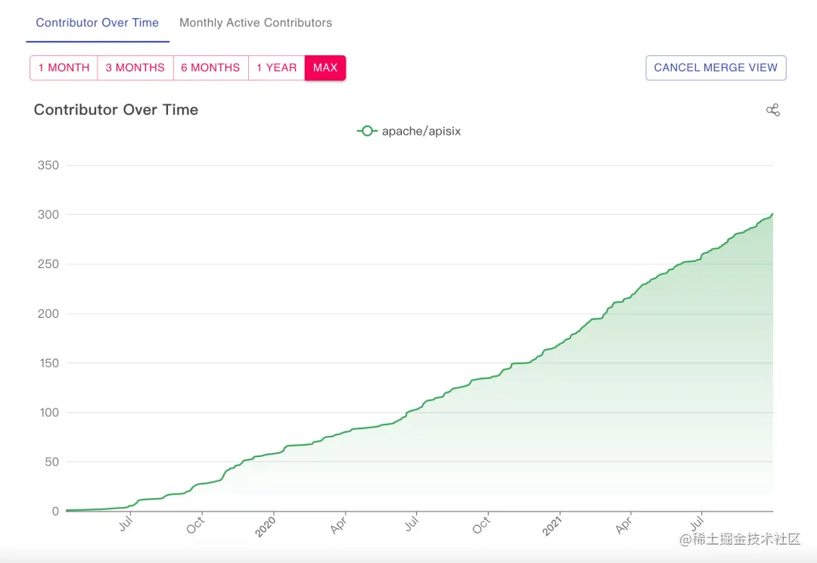This screenshot has width=817, height=563.
Task: Select the 3 MONTHS time range
Action: coord(135,67)
